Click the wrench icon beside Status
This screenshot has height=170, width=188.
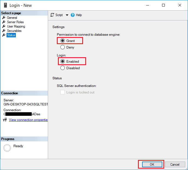coord(4,35)
